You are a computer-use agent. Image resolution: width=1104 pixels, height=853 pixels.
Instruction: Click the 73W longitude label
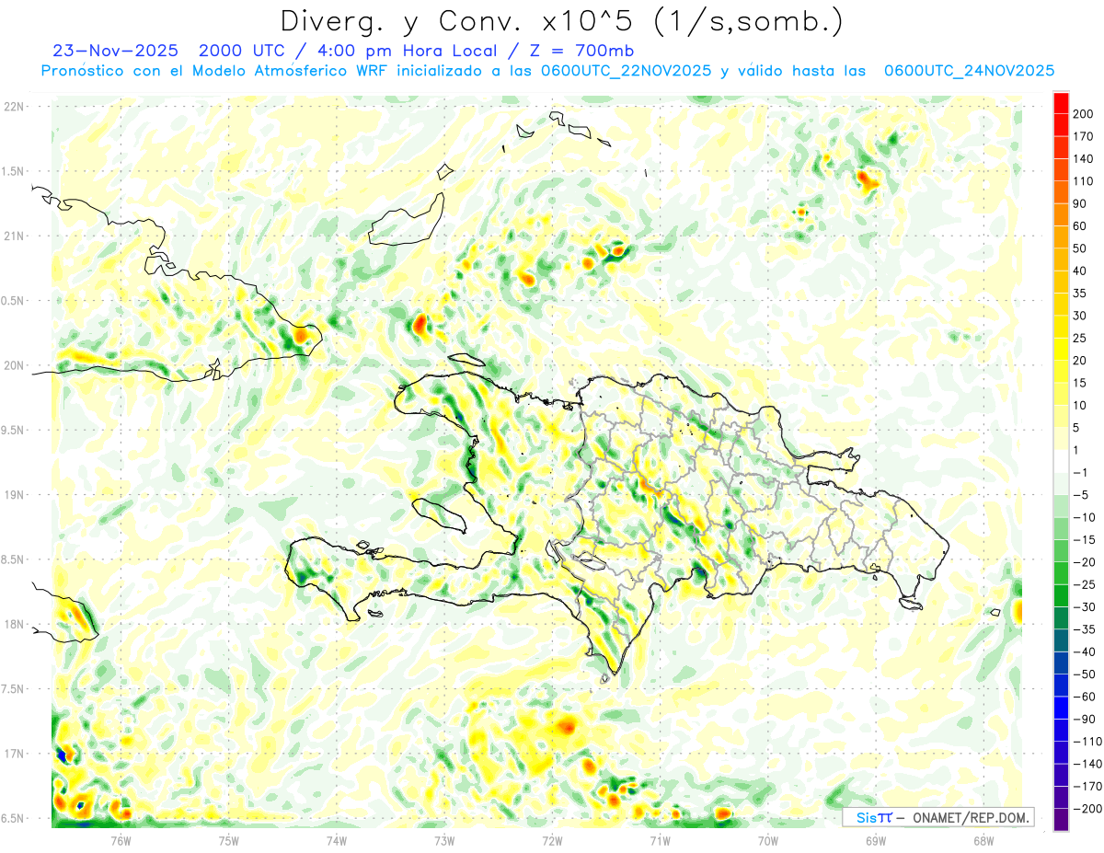click(x=444, y=840)
